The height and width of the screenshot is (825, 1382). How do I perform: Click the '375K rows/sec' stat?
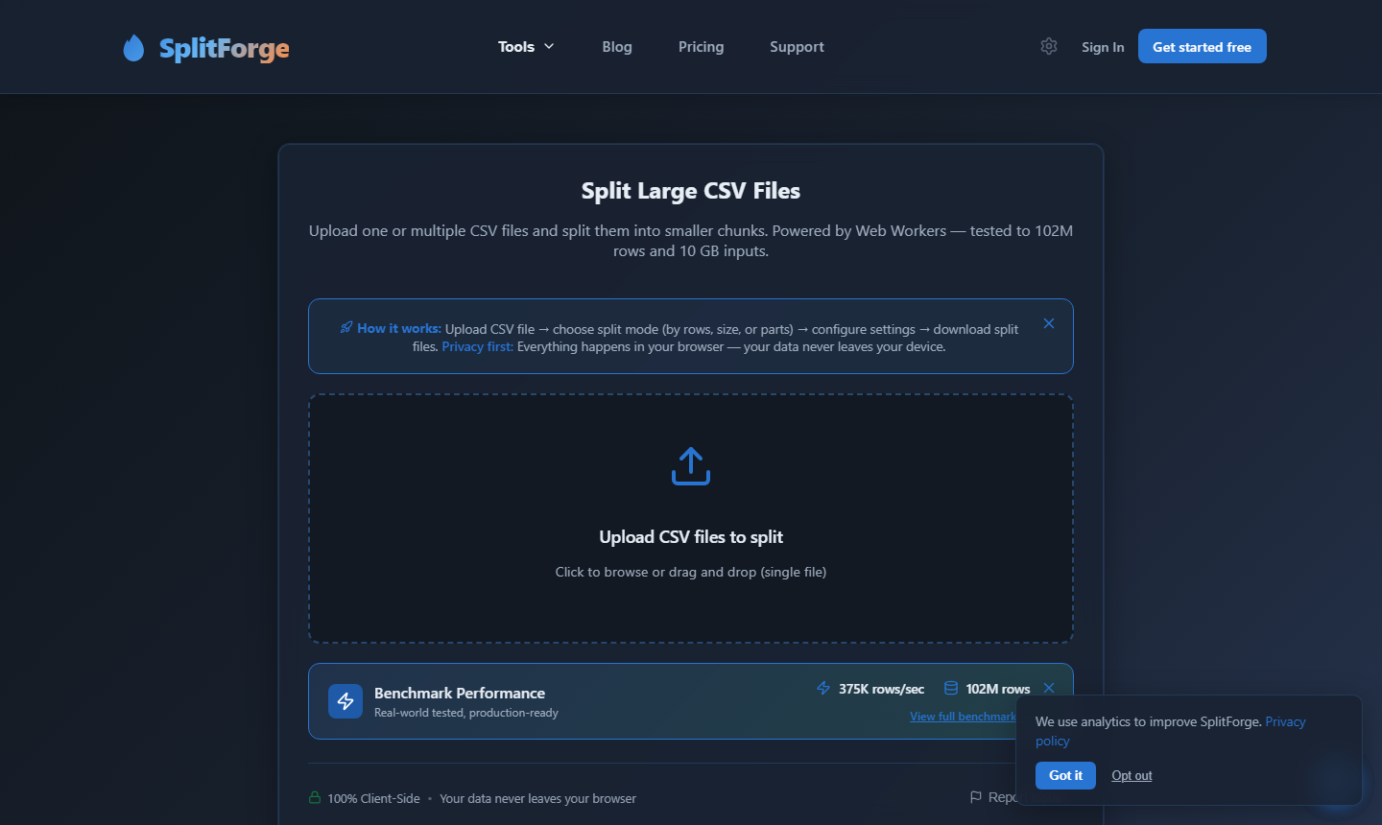(881, 689)
